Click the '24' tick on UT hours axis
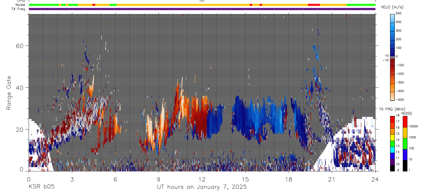422x194 pixels. click(x=375, y=179)
